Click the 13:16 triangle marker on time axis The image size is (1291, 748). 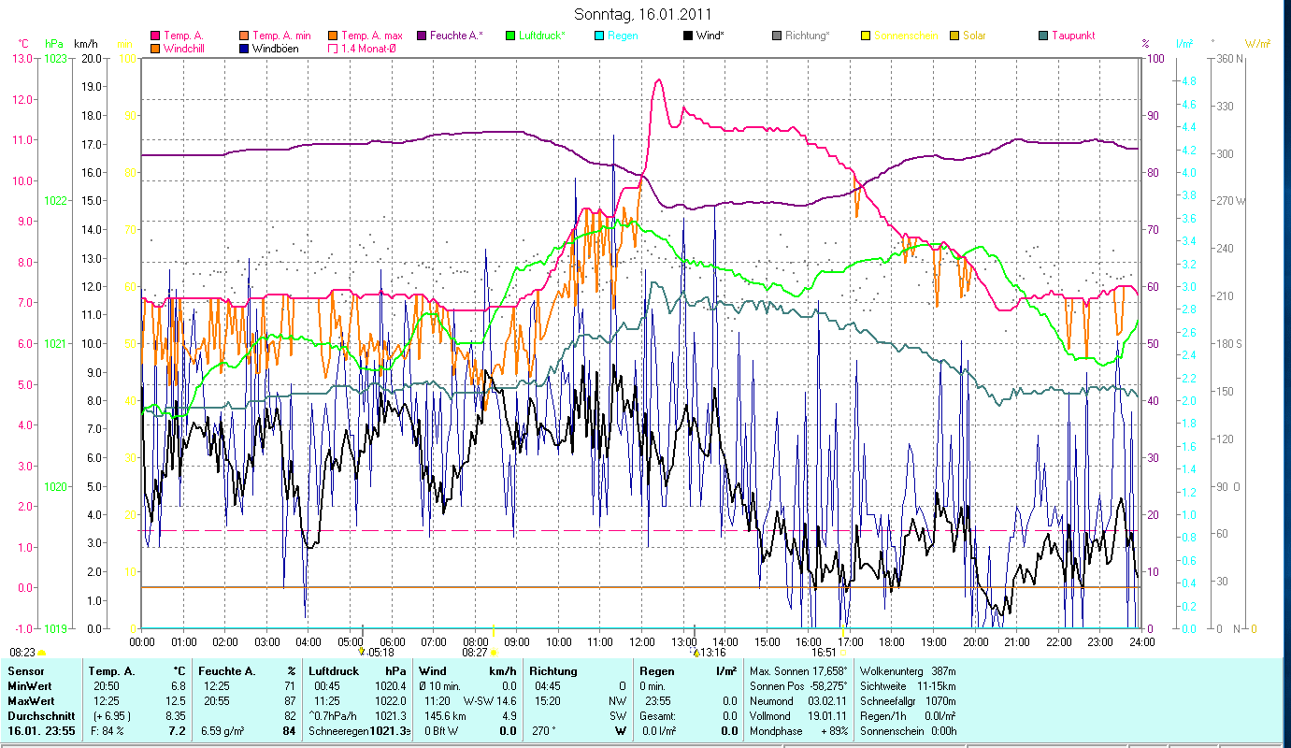pyautogui.click(x=695, y=653)
